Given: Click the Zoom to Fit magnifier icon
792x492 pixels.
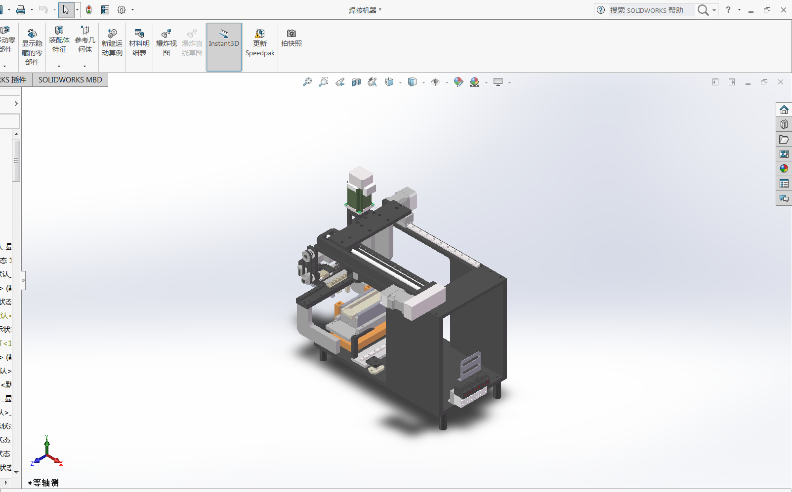Looking at the screenshot, I should tap(307, 82).
